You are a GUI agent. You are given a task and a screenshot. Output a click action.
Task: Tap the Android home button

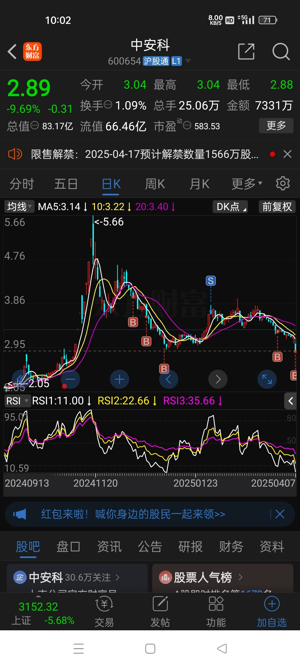[150, 649]
